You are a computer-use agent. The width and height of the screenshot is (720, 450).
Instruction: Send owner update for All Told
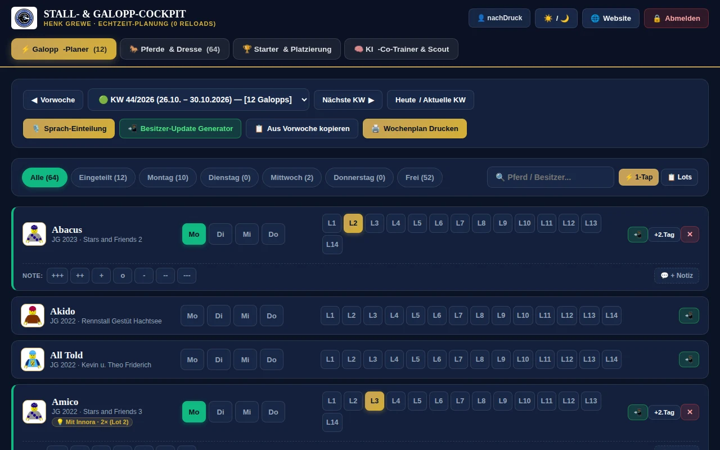pyautogui.click(x=689, y=359)
